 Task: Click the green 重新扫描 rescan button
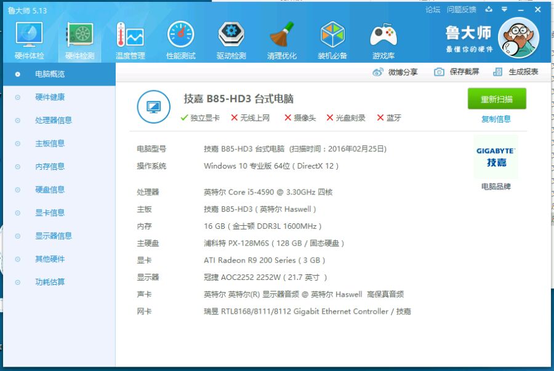[x=497, y=99]
